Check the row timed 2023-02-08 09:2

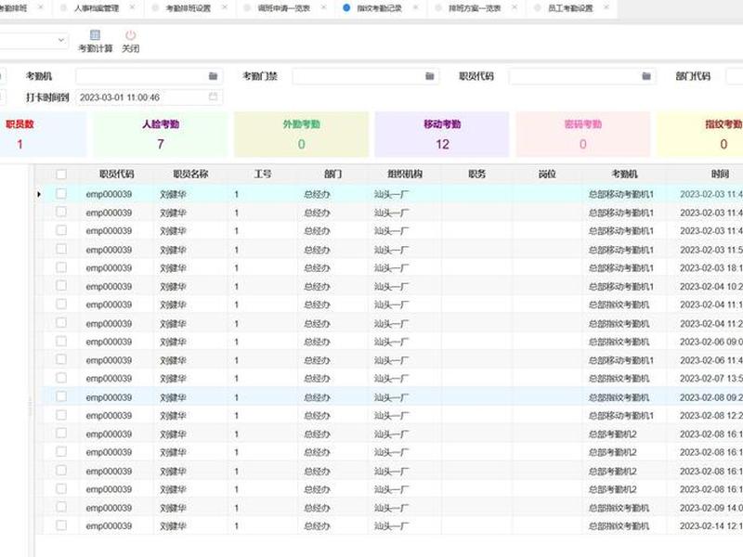61,397
